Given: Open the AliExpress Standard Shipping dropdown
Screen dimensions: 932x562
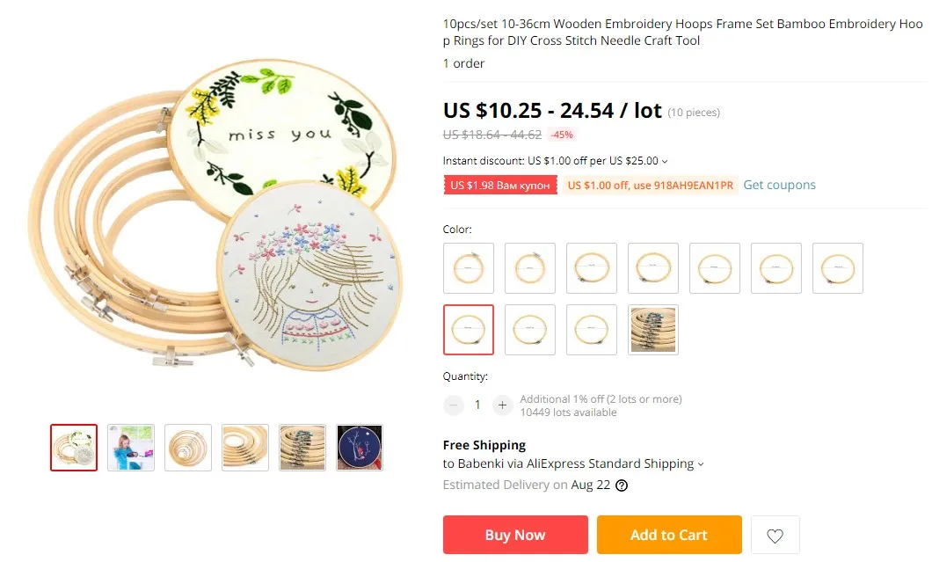Looking at the screenshot, I should click(701, 464).
